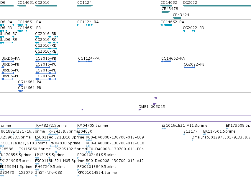
Task: Select EST RH34259.5prime
Action: 63,131
